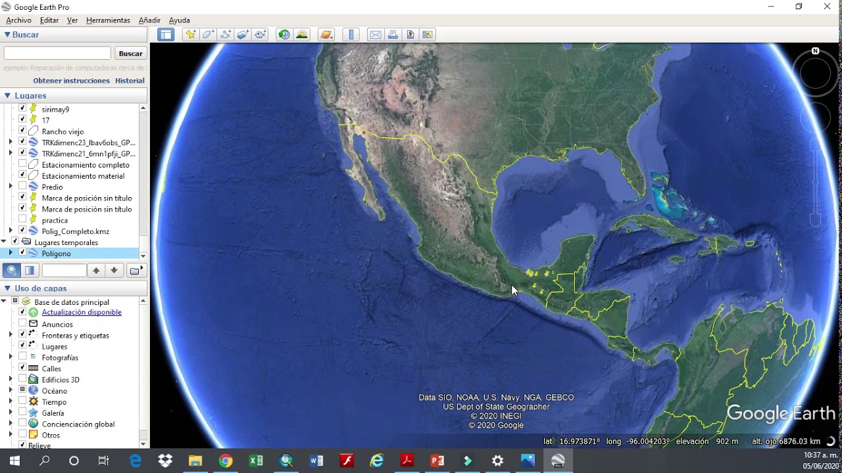The width and height of the screenshot is (842, 473).
Task: Select the Add Image Overlay tool
Action: point(243,35)
